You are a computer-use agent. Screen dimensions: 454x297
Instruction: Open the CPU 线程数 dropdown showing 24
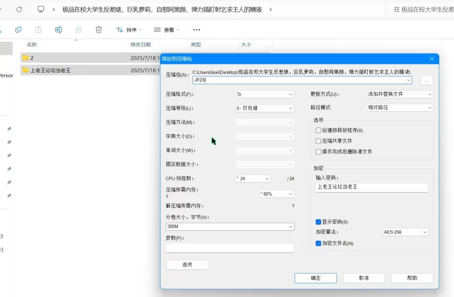[253, 179]
